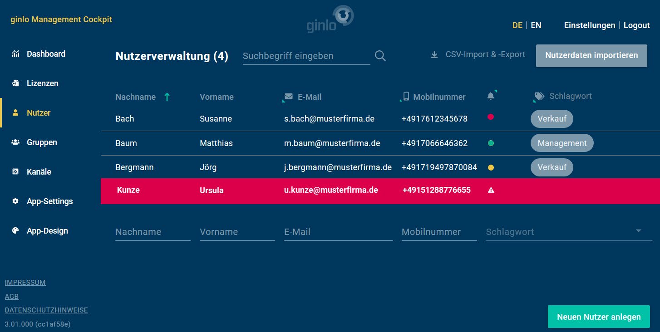Switch language to EN
The height and width of the screenshot is (332, 660).
pyautogui.click(x=536, y=25)
